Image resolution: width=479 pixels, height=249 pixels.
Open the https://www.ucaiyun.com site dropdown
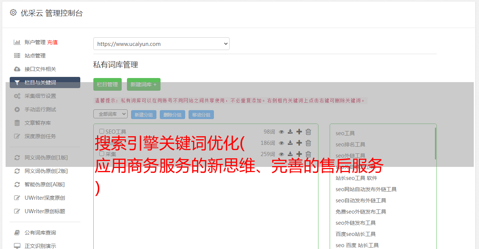click(161, 44)
